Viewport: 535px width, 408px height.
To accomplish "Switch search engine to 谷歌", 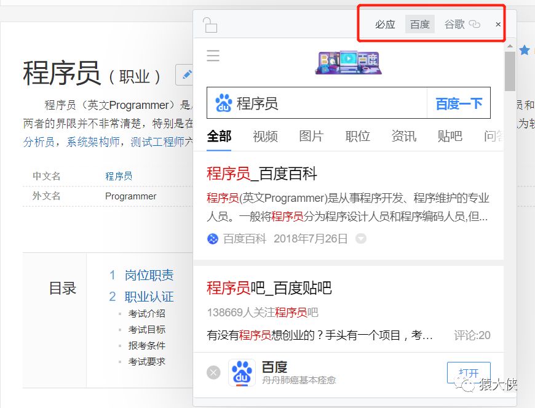I will 454,24.
